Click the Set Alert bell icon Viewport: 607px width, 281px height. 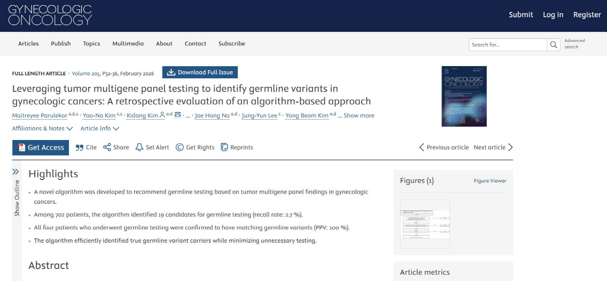pos(140,148)
